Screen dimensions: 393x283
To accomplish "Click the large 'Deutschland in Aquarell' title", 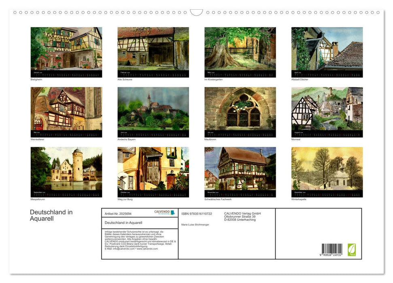I will 51,215.
